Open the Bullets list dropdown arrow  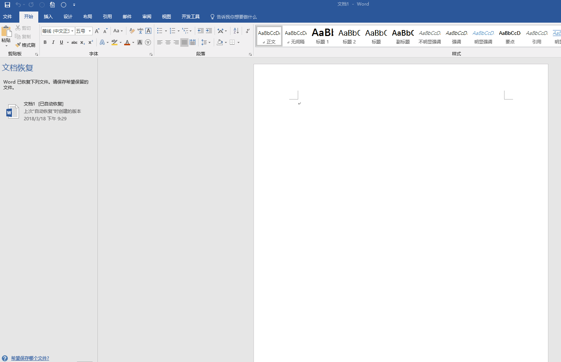click(166, 31)
